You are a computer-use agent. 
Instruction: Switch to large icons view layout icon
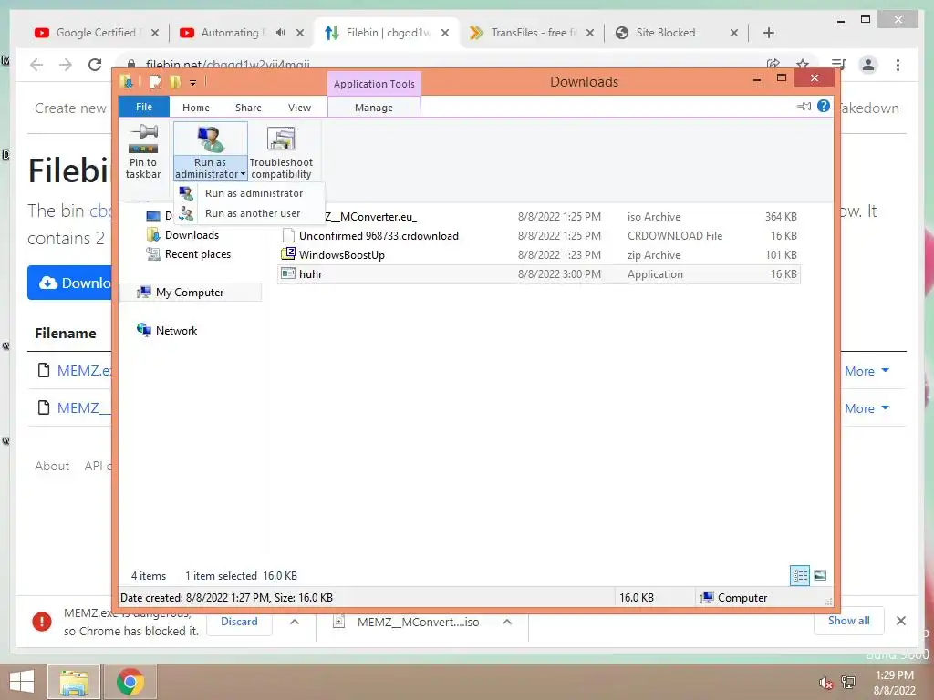[x=820, y=576]
